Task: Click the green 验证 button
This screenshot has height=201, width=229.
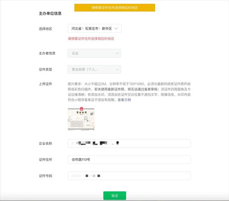Action: pyautogui.click(x=115, y=196)
